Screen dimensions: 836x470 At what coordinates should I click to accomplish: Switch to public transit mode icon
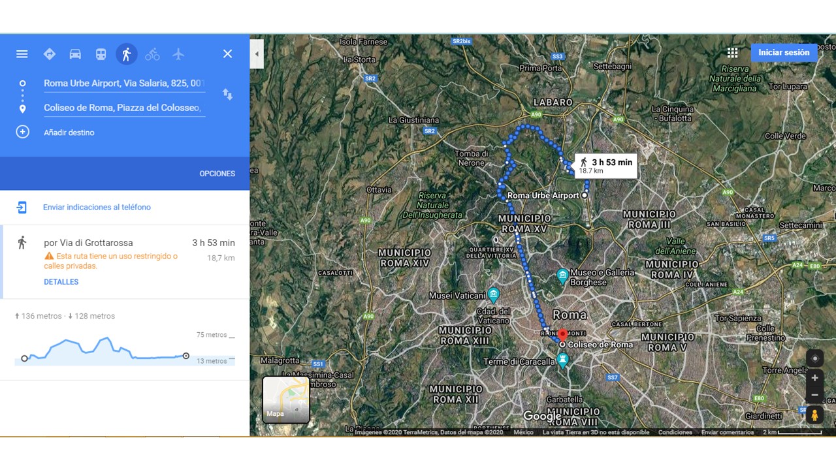coord(101,54)
